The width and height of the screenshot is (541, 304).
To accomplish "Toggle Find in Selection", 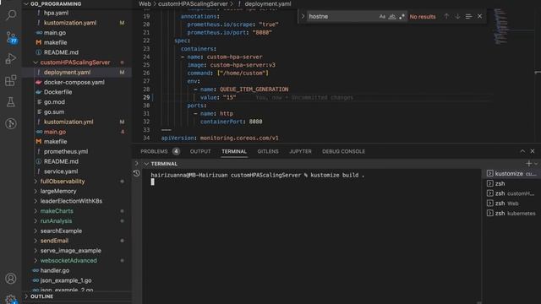I will 468,16.
